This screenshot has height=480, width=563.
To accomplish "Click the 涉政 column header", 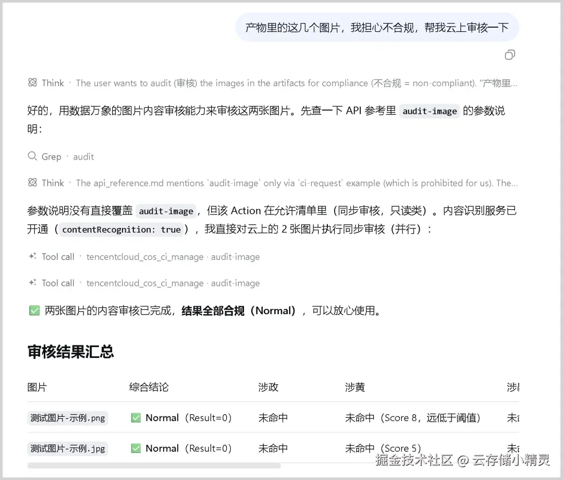I will pyautogui.click(x=268, y=387).
